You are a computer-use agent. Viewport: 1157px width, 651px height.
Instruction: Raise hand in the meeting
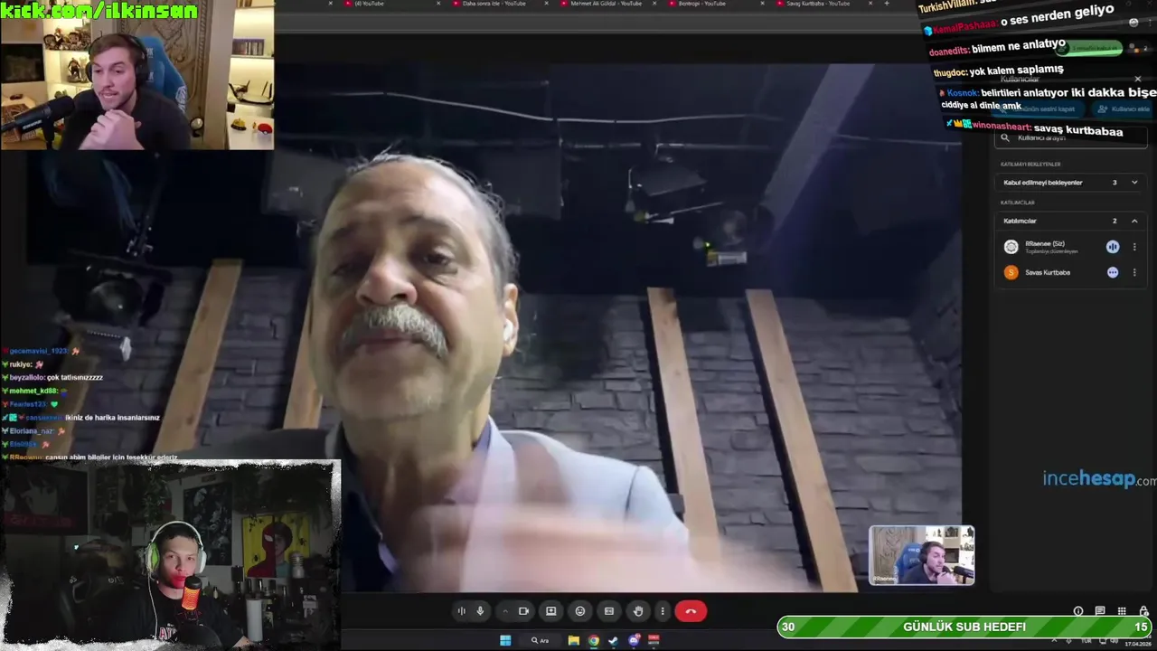[638, 611]
